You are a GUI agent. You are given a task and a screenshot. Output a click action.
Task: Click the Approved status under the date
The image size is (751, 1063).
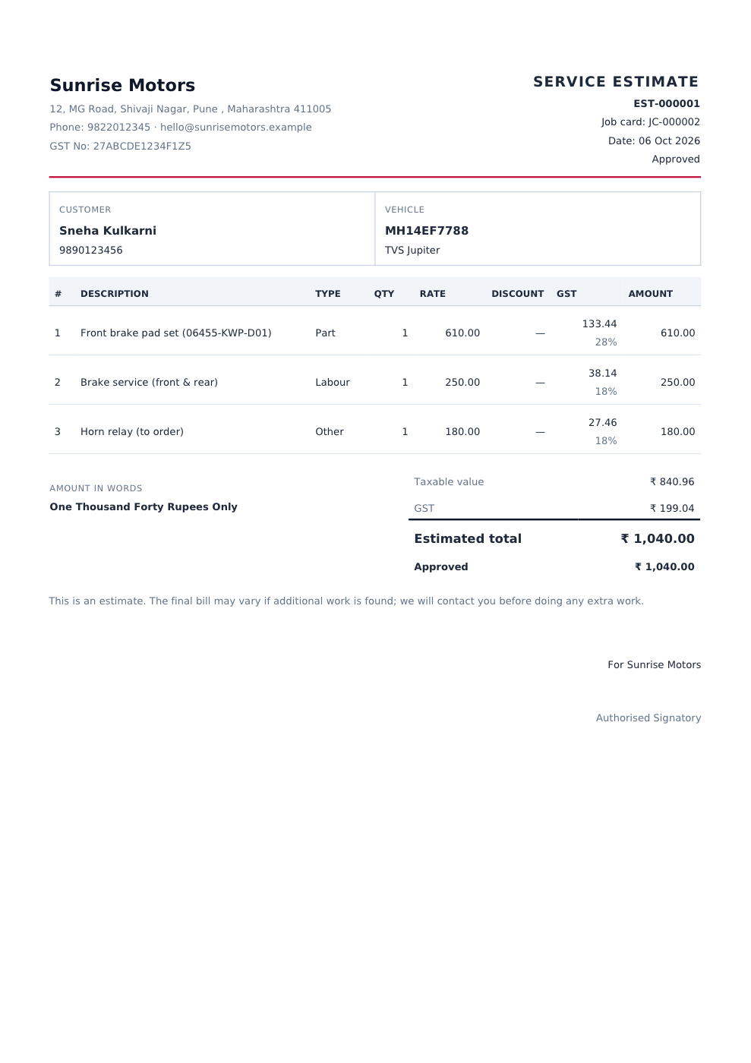(676, 159)
